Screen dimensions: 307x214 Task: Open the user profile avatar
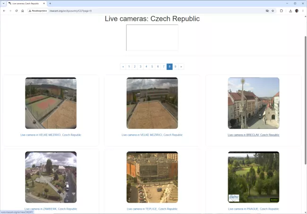pyautogui.click(x=297, y=11)
